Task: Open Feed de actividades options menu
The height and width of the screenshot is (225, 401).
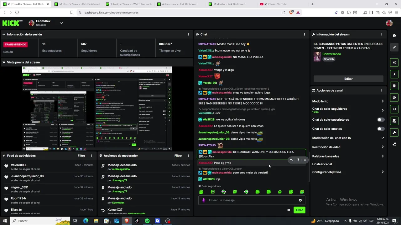Action: click(x=92, y=156)
